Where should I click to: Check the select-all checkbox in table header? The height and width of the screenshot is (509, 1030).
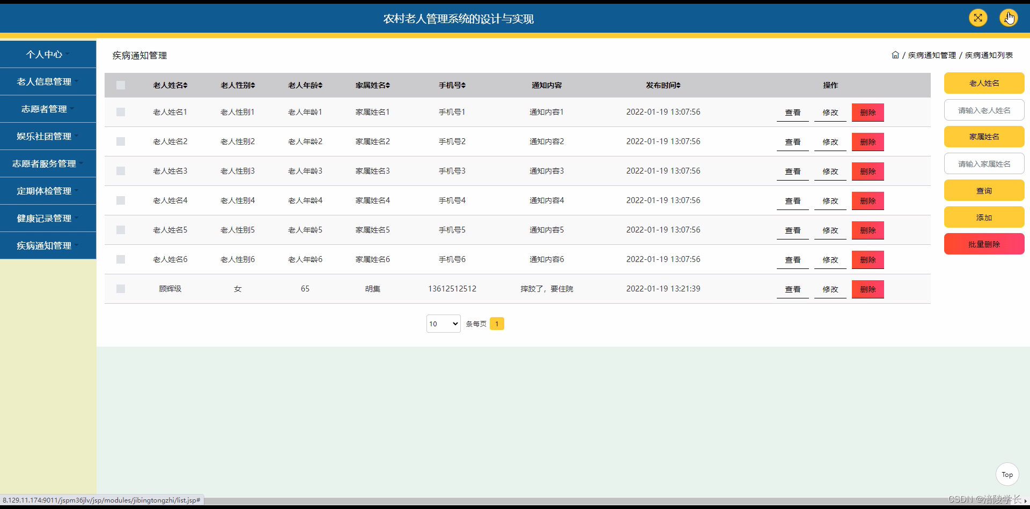point(121,85)
